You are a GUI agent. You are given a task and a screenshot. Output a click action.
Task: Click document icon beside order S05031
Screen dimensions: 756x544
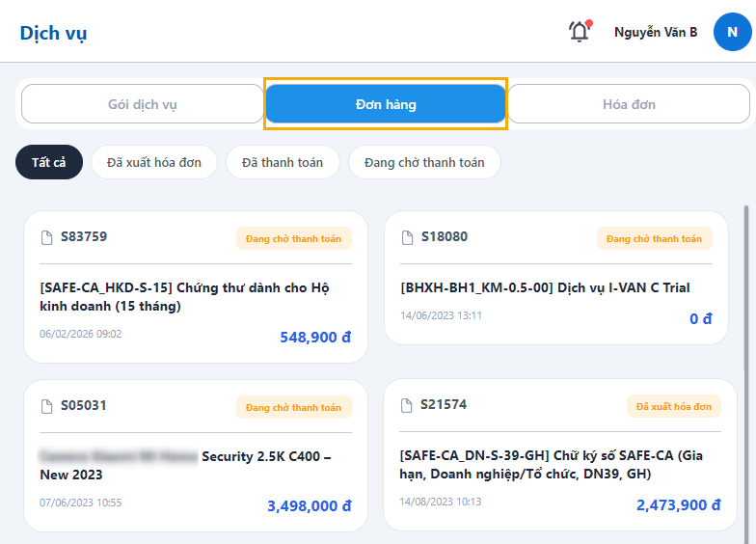tap(46, 406)
